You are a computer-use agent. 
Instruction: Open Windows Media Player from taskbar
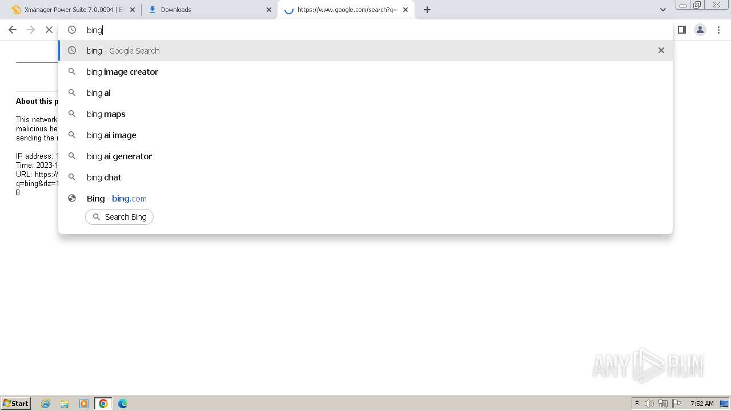pos(84,404)
